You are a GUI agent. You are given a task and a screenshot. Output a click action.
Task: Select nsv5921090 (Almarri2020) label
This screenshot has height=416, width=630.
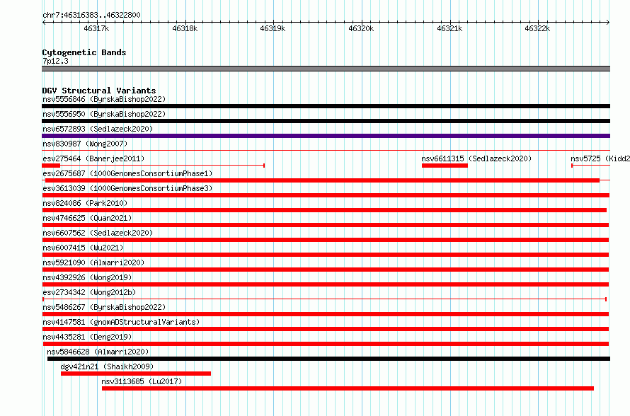93,262
